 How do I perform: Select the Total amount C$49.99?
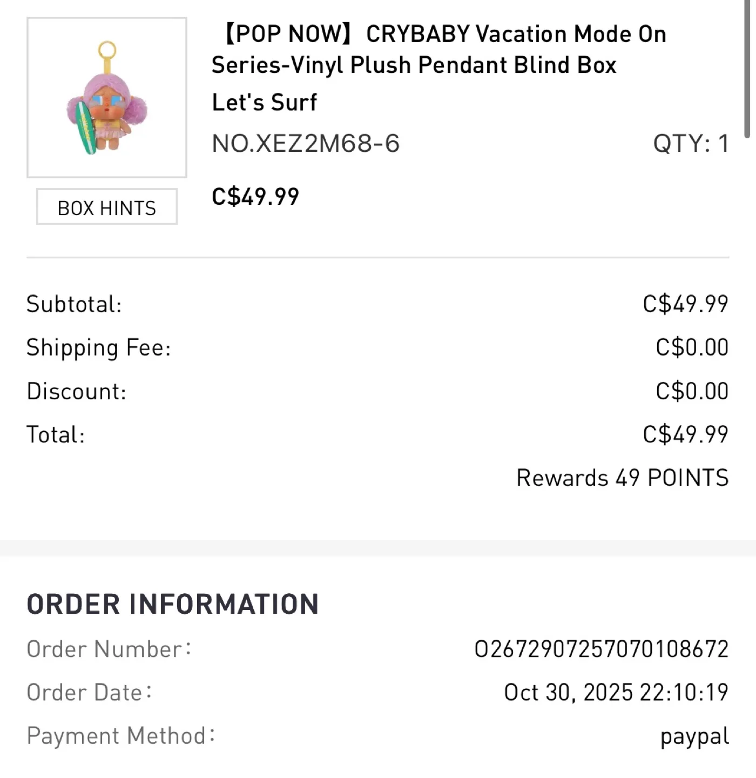pos(685,433)
